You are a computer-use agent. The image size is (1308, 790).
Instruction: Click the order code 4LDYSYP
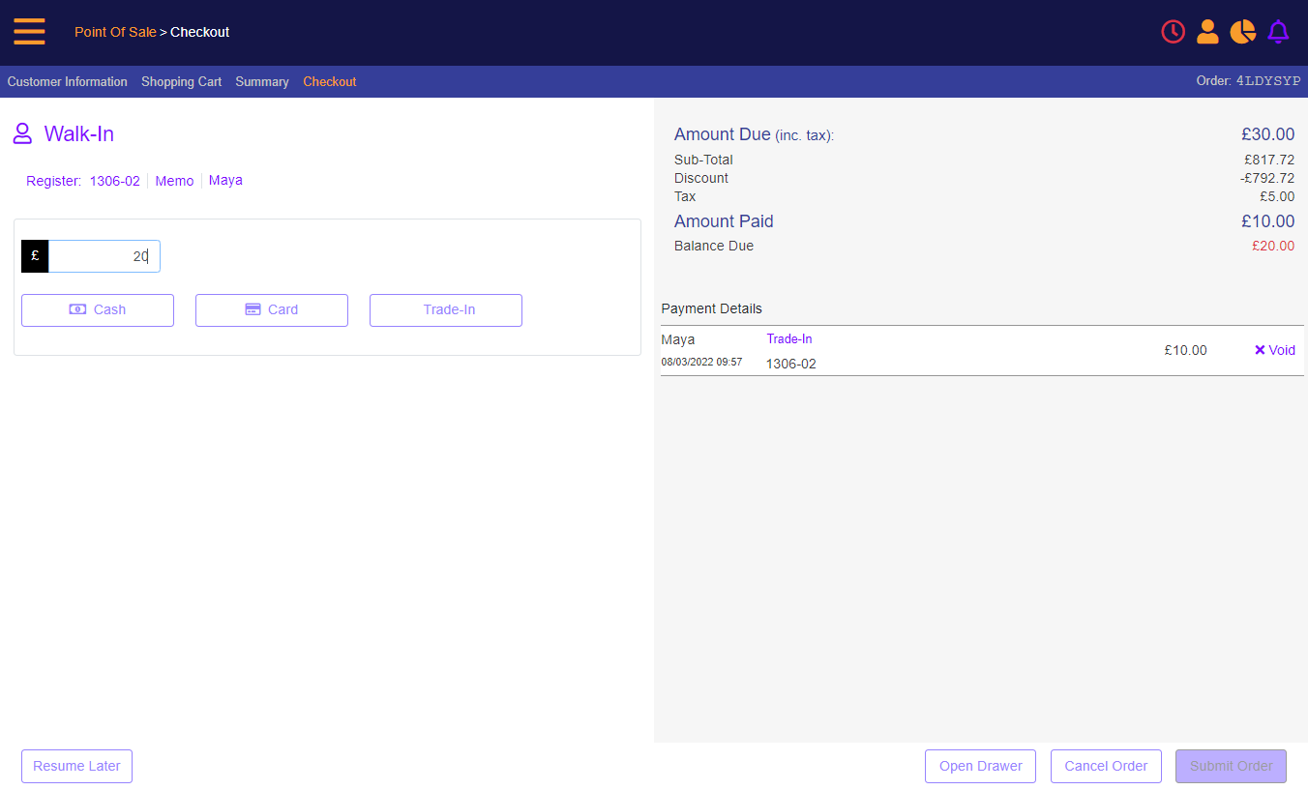1268,81
